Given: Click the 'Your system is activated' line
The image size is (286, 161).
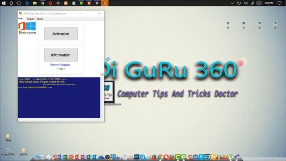Looking at the screenshot, I should point(35,87).
